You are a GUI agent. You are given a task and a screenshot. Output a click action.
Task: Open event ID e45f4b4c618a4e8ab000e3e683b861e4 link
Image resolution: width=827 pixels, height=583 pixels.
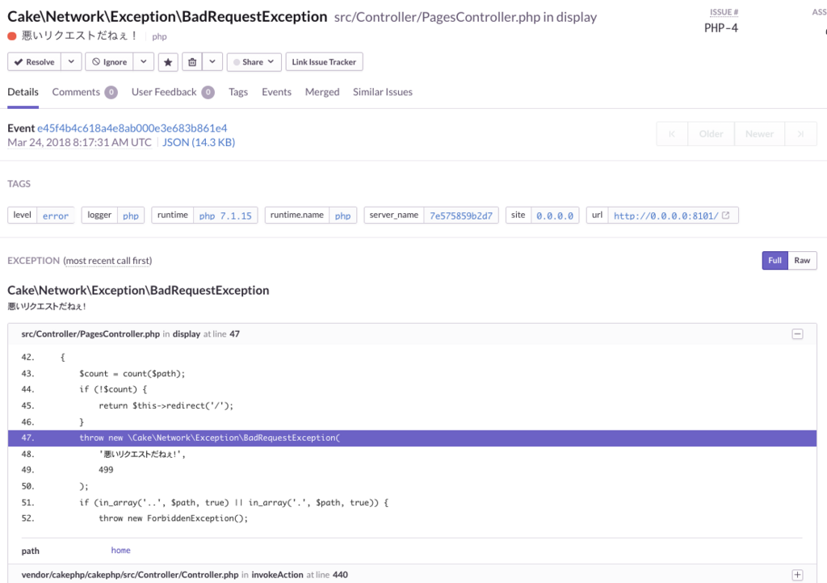(x=132, y=128)
